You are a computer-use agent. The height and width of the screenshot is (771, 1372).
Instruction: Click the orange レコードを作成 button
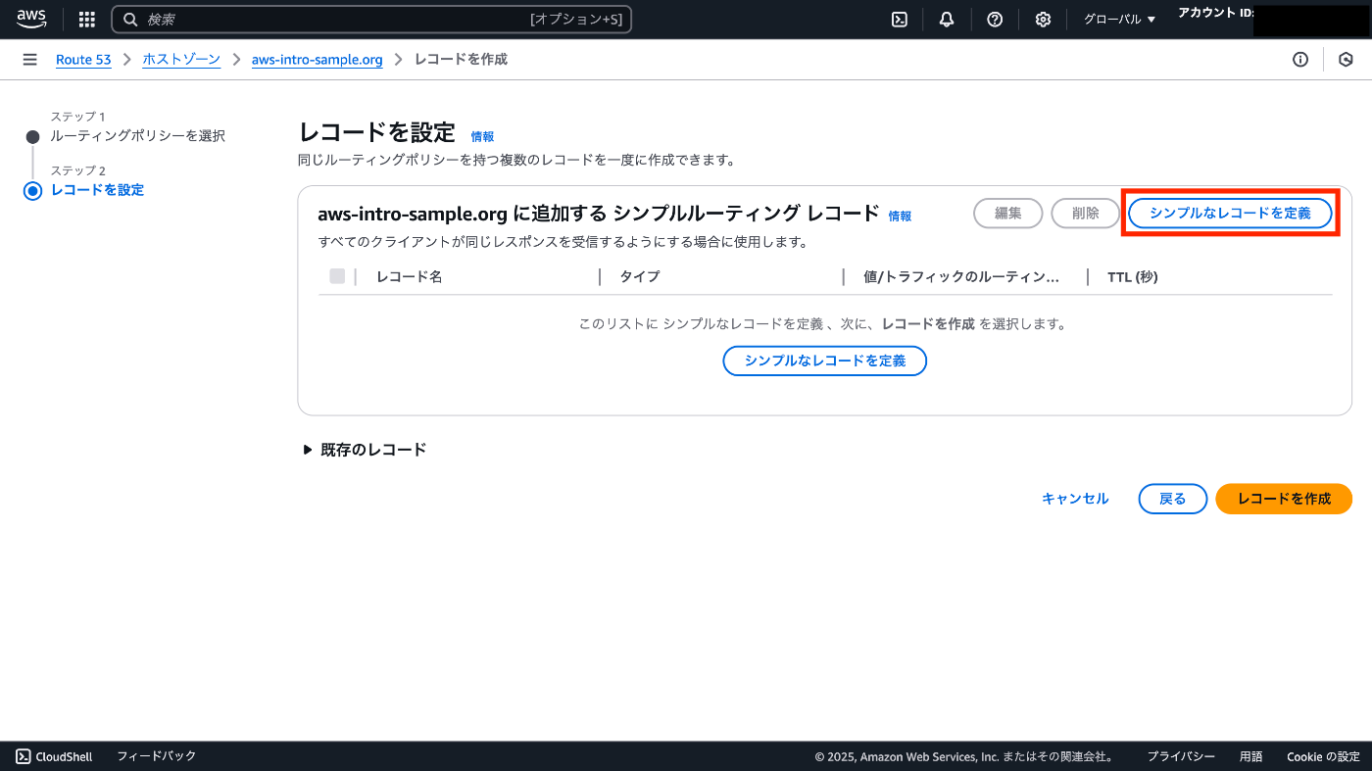[x=1284, y=499]
